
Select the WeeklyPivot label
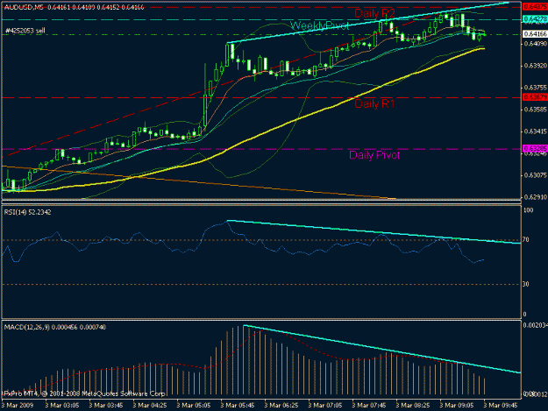click(319, 25)
